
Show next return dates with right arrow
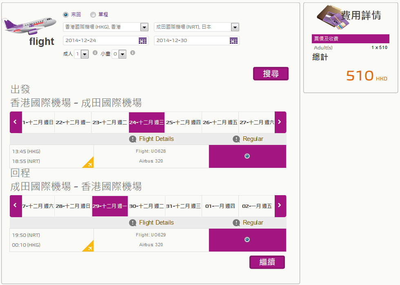click(280, 205)
